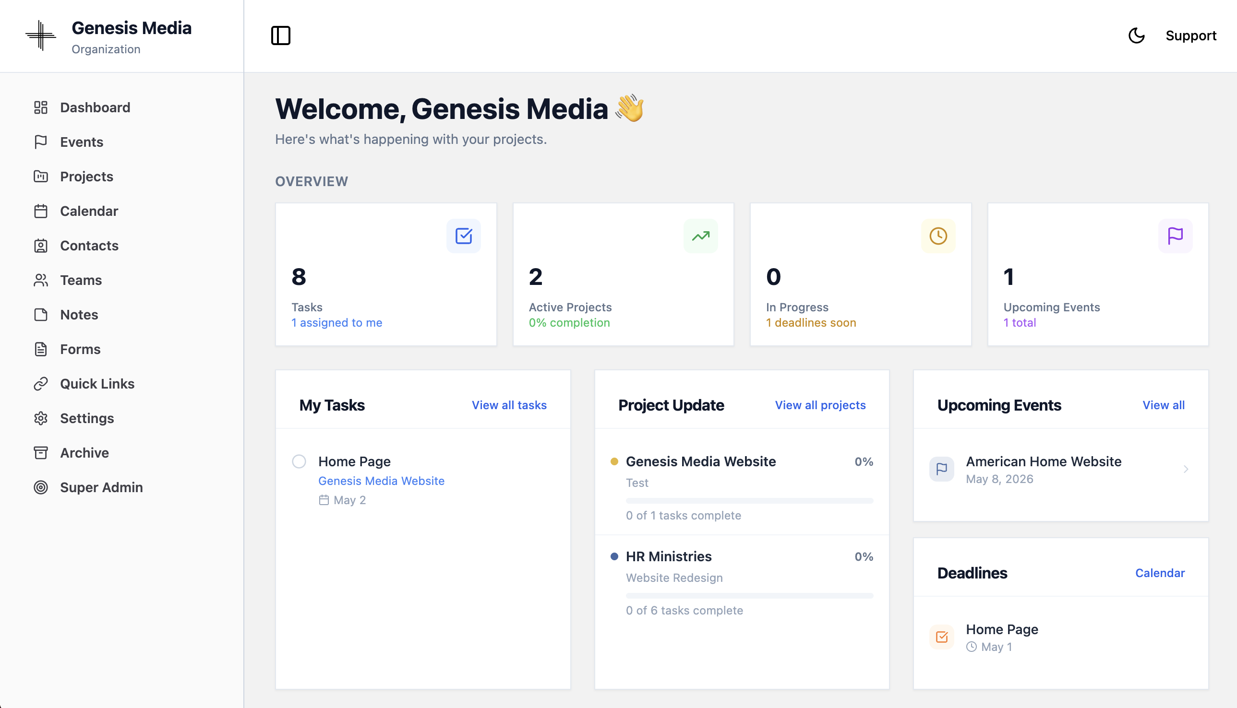Open View all events link
The width and height of the screenshot is (1237, 708).
coord(1163,405)
